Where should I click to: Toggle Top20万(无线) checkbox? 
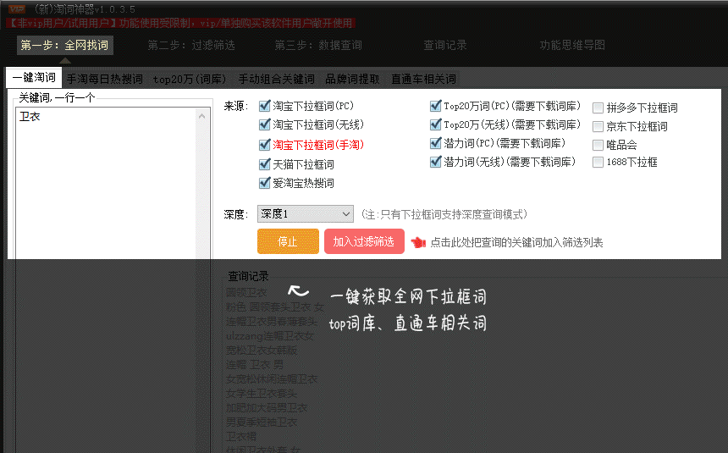click(435, 124)
